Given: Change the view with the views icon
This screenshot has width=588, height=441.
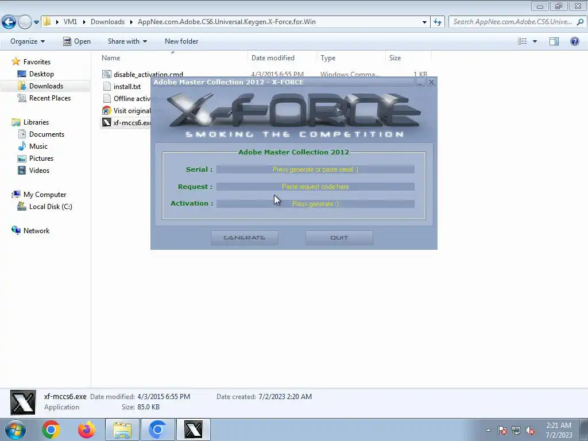Looking at the screenshot, I should 523,41.
